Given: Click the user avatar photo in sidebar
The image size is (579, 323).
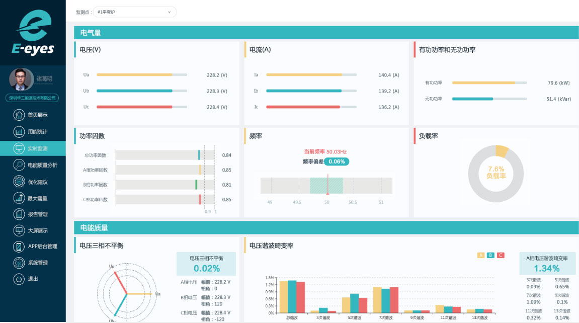Looking at the screenshot, I should pos(21,79).
